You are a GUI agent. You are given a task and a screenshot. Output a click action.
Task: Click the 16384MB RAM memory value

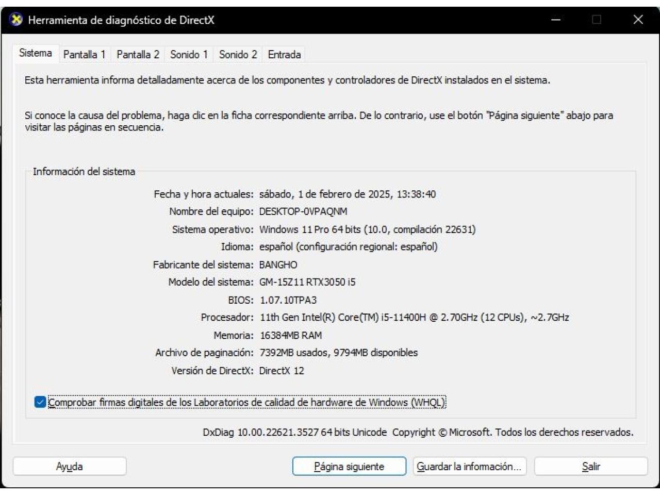291,336
